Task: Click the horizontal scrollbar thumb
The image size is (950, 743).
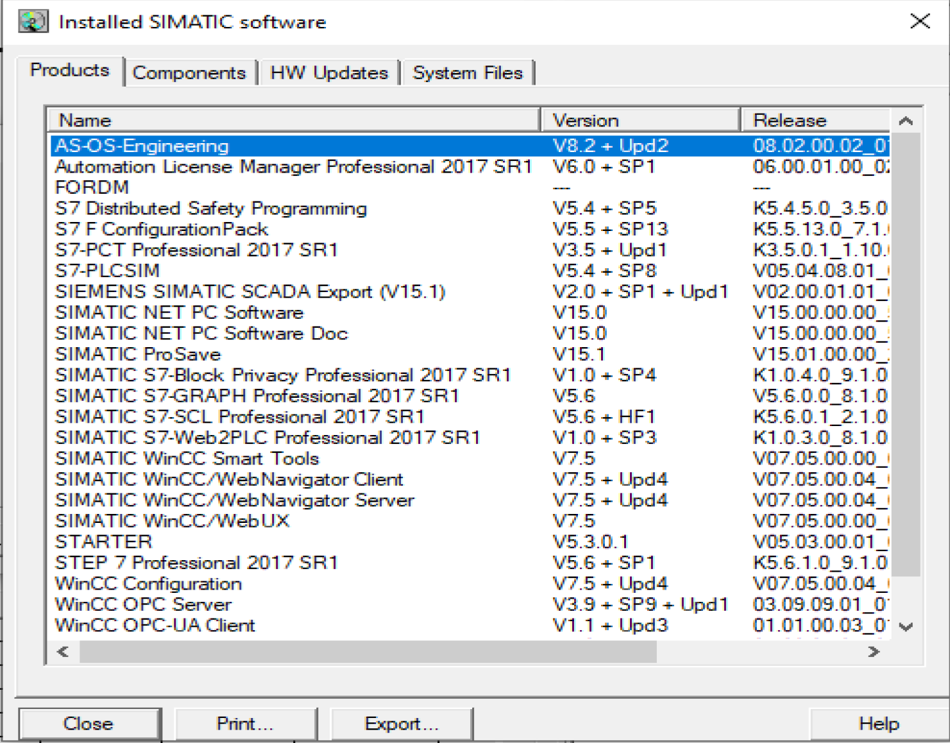Action: tap(368, 652)
